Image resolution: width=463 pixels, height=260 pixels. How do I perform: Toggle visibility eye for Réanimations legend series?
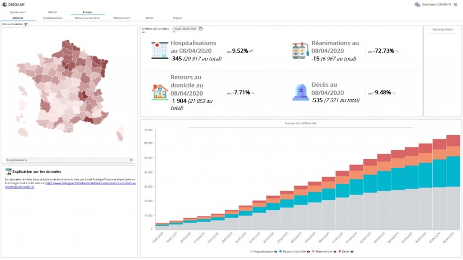[335, 252]
